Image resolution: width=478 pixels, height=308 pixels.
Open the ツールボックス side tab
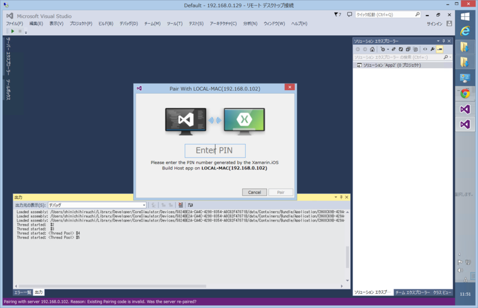click(8, 90)
